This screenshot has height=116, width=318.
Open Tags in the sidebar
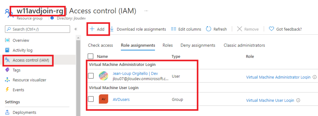(16, 70)
